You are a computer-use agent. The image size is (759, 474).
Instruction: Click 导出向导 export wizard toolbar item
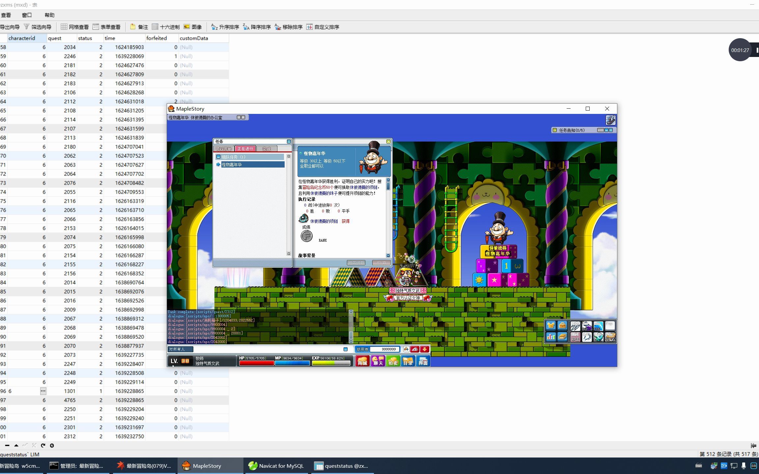pos(10,27)
